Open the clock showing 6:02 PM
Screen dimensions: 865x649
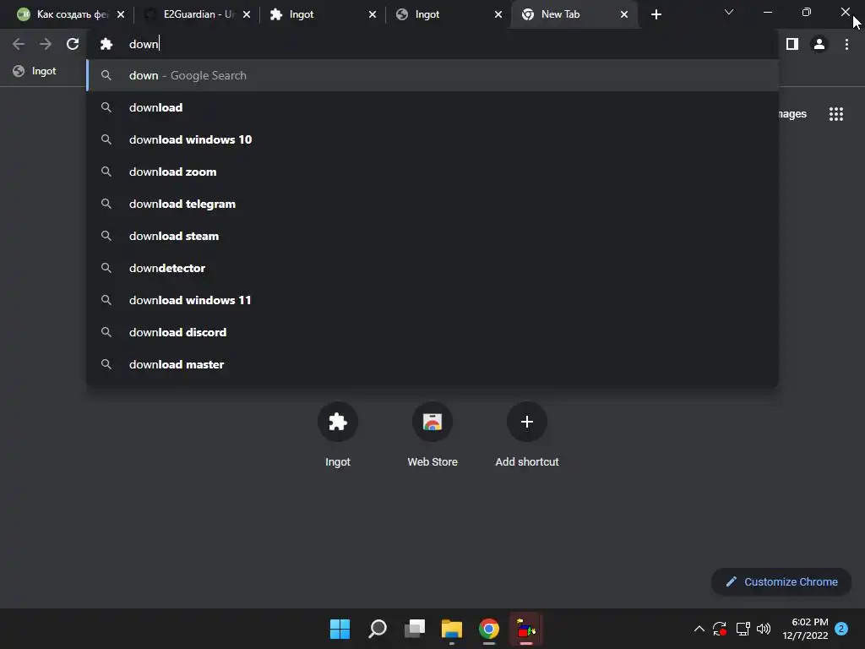click(x=805, y=629)
